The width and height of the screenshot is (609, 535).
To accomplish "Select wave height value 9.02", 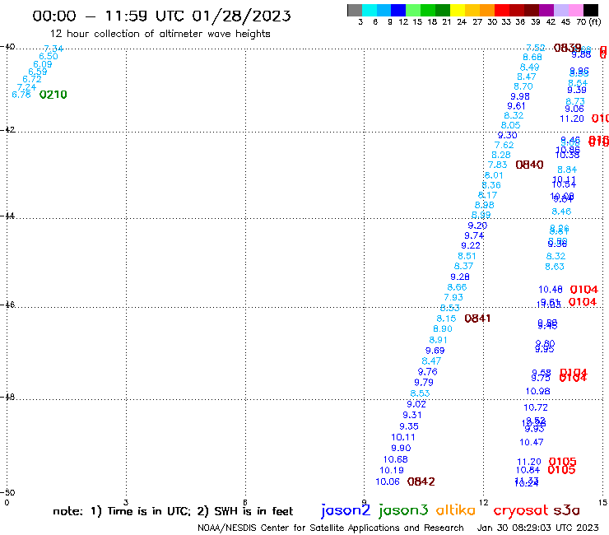I will click(416, 404).
